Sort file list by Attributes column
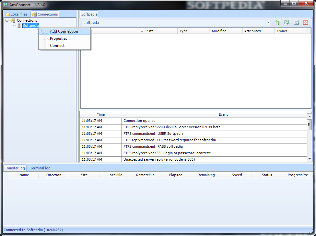This screenshot has width=316, height=236. click(259, 31)
